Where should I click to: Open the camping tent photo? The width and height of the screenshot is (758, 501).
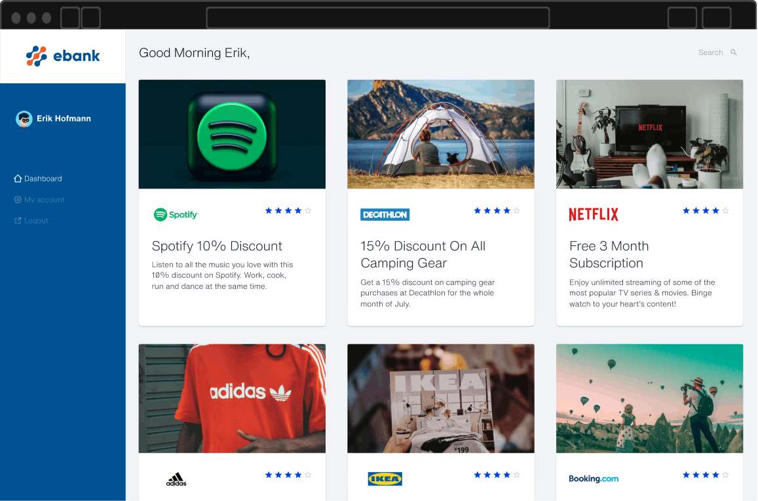(x=441, y=134)
